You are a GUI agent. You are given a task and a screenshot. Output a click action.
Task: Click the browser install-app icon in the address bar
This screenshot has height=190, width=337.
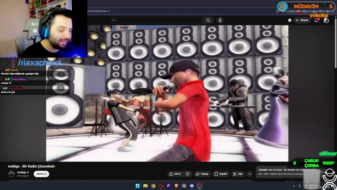tap(277, 11)
